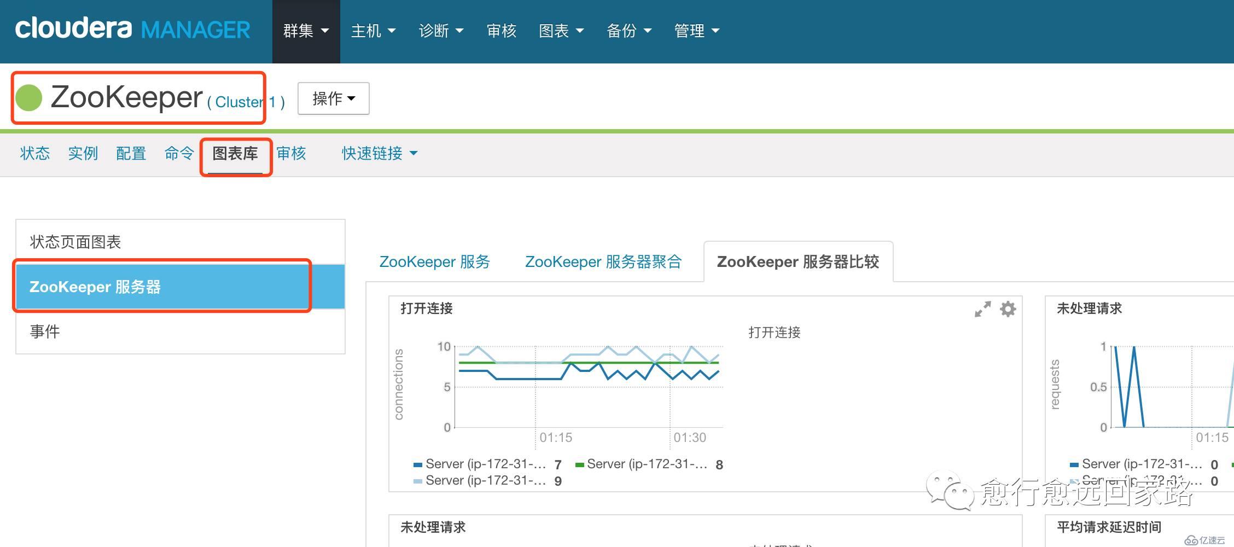Click the 平均请求延迟时间 chart title

coord(1109,527)
